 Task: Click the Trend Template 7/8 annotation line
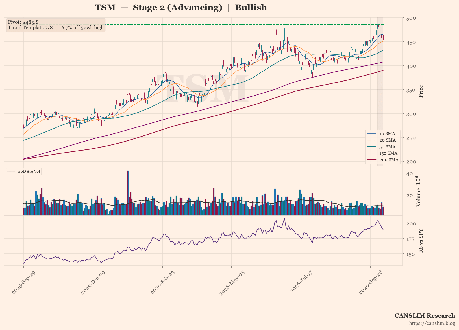pyautogui.click(x=56, y=28)
